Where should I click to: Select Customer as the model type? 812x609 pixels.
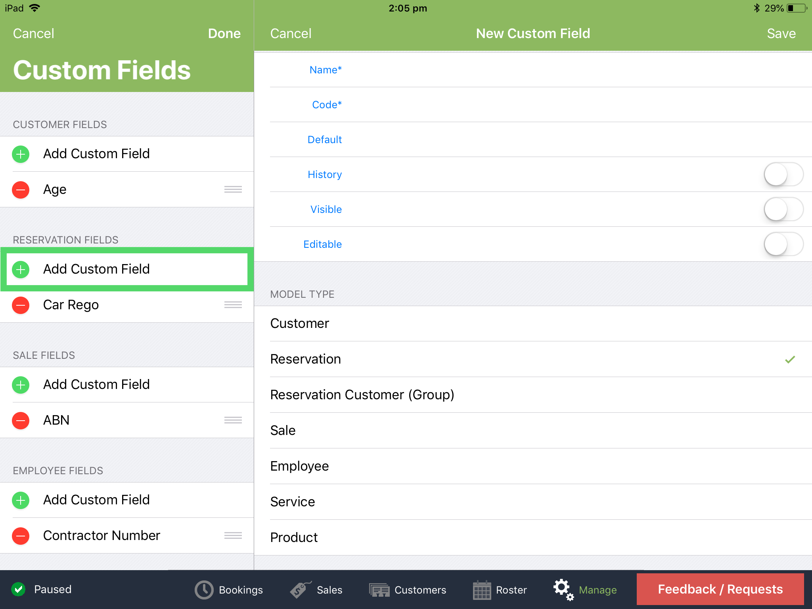point(300,323)
